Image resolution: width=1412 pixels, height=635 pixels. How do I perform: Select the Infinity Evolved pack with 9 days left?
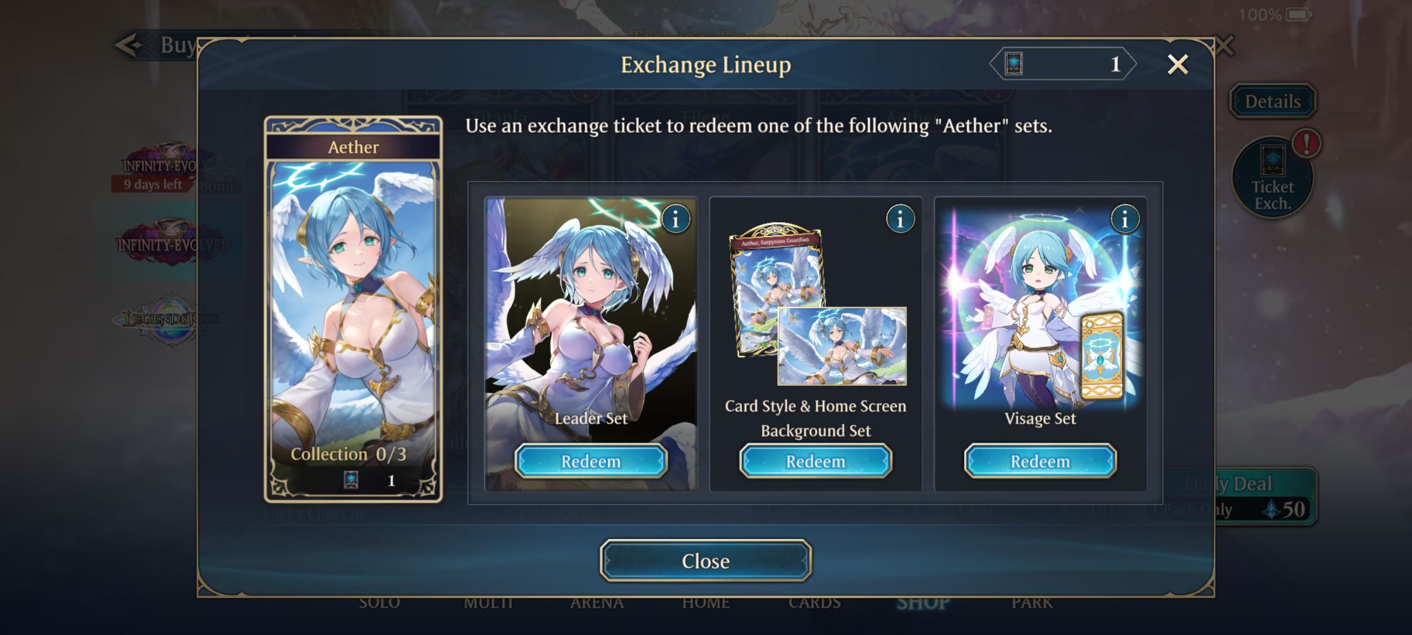(x=162, y=169)
